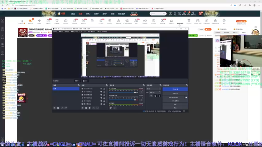Open OBS 设置 settings button
Viewport: 262px width, 147px height.
point(175,104)
